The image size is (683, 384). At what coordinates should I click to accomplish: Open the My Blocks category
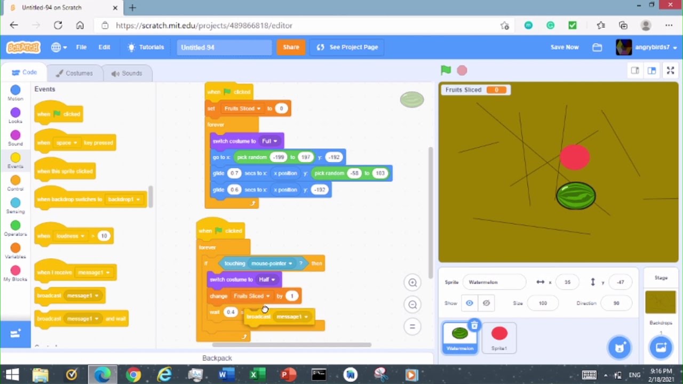(15, 273)
